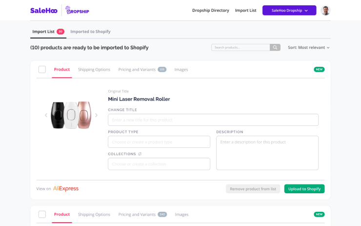The width and height of the screenshot is (361, 226).
Task: Show previous product image with left arrow
Action: coord(46,115)
